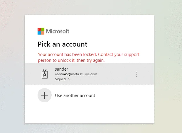The image size is (182, 133).
Task: Click the blue square of Microsoft logo
Action: coord(39,33)
